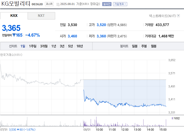Click the NXT help question-mark icon

point(178,16)
